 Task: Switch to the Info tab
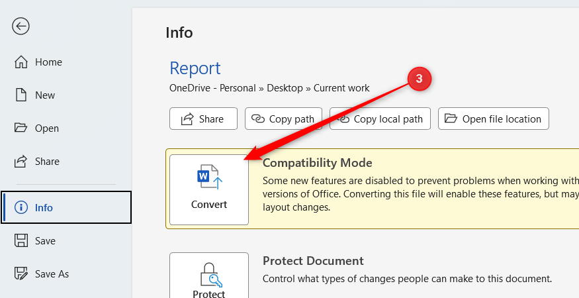coord(66,207)
